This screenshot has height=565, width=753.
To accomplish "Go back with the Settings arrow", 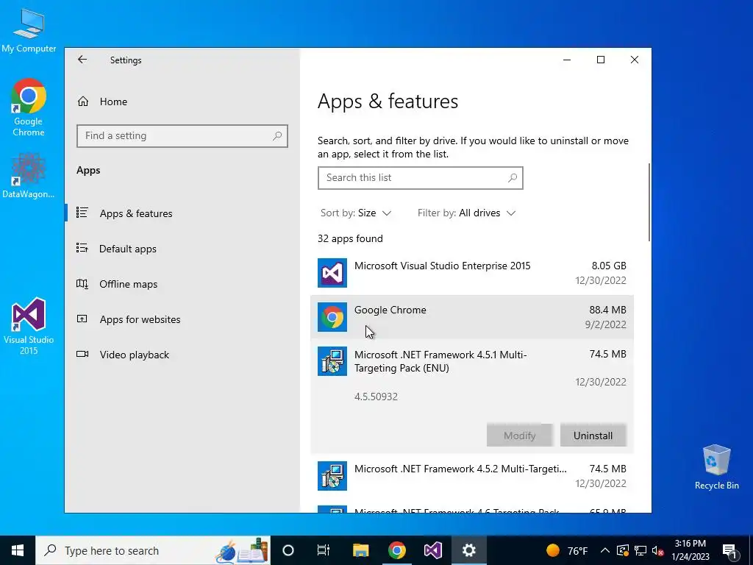I will pyautogui.click(x=82, y=60).
